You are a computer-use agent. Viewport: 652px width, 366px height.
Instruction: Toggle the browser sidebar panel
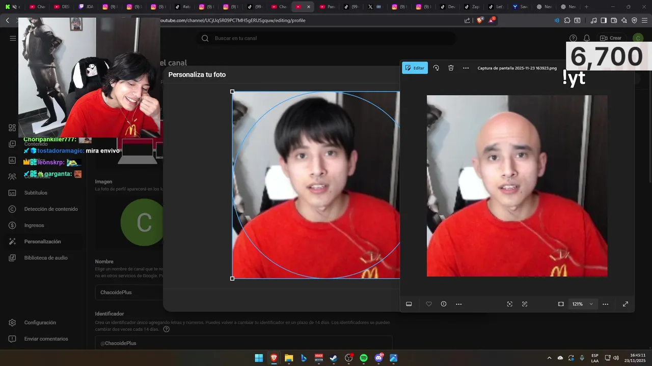tap(604, 20)
